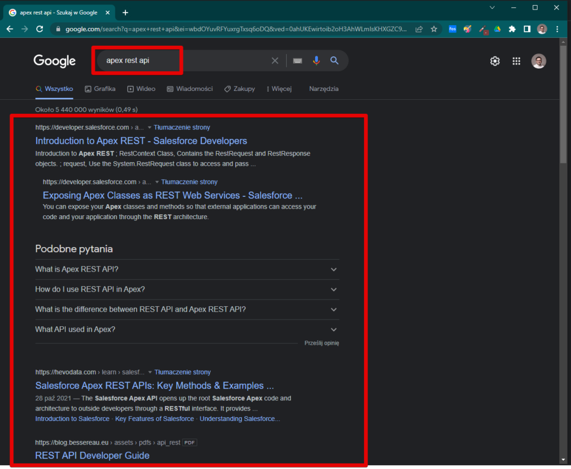571x469 pixels.
Task: View site info via the padlock icon
Action: click(58, 29)
